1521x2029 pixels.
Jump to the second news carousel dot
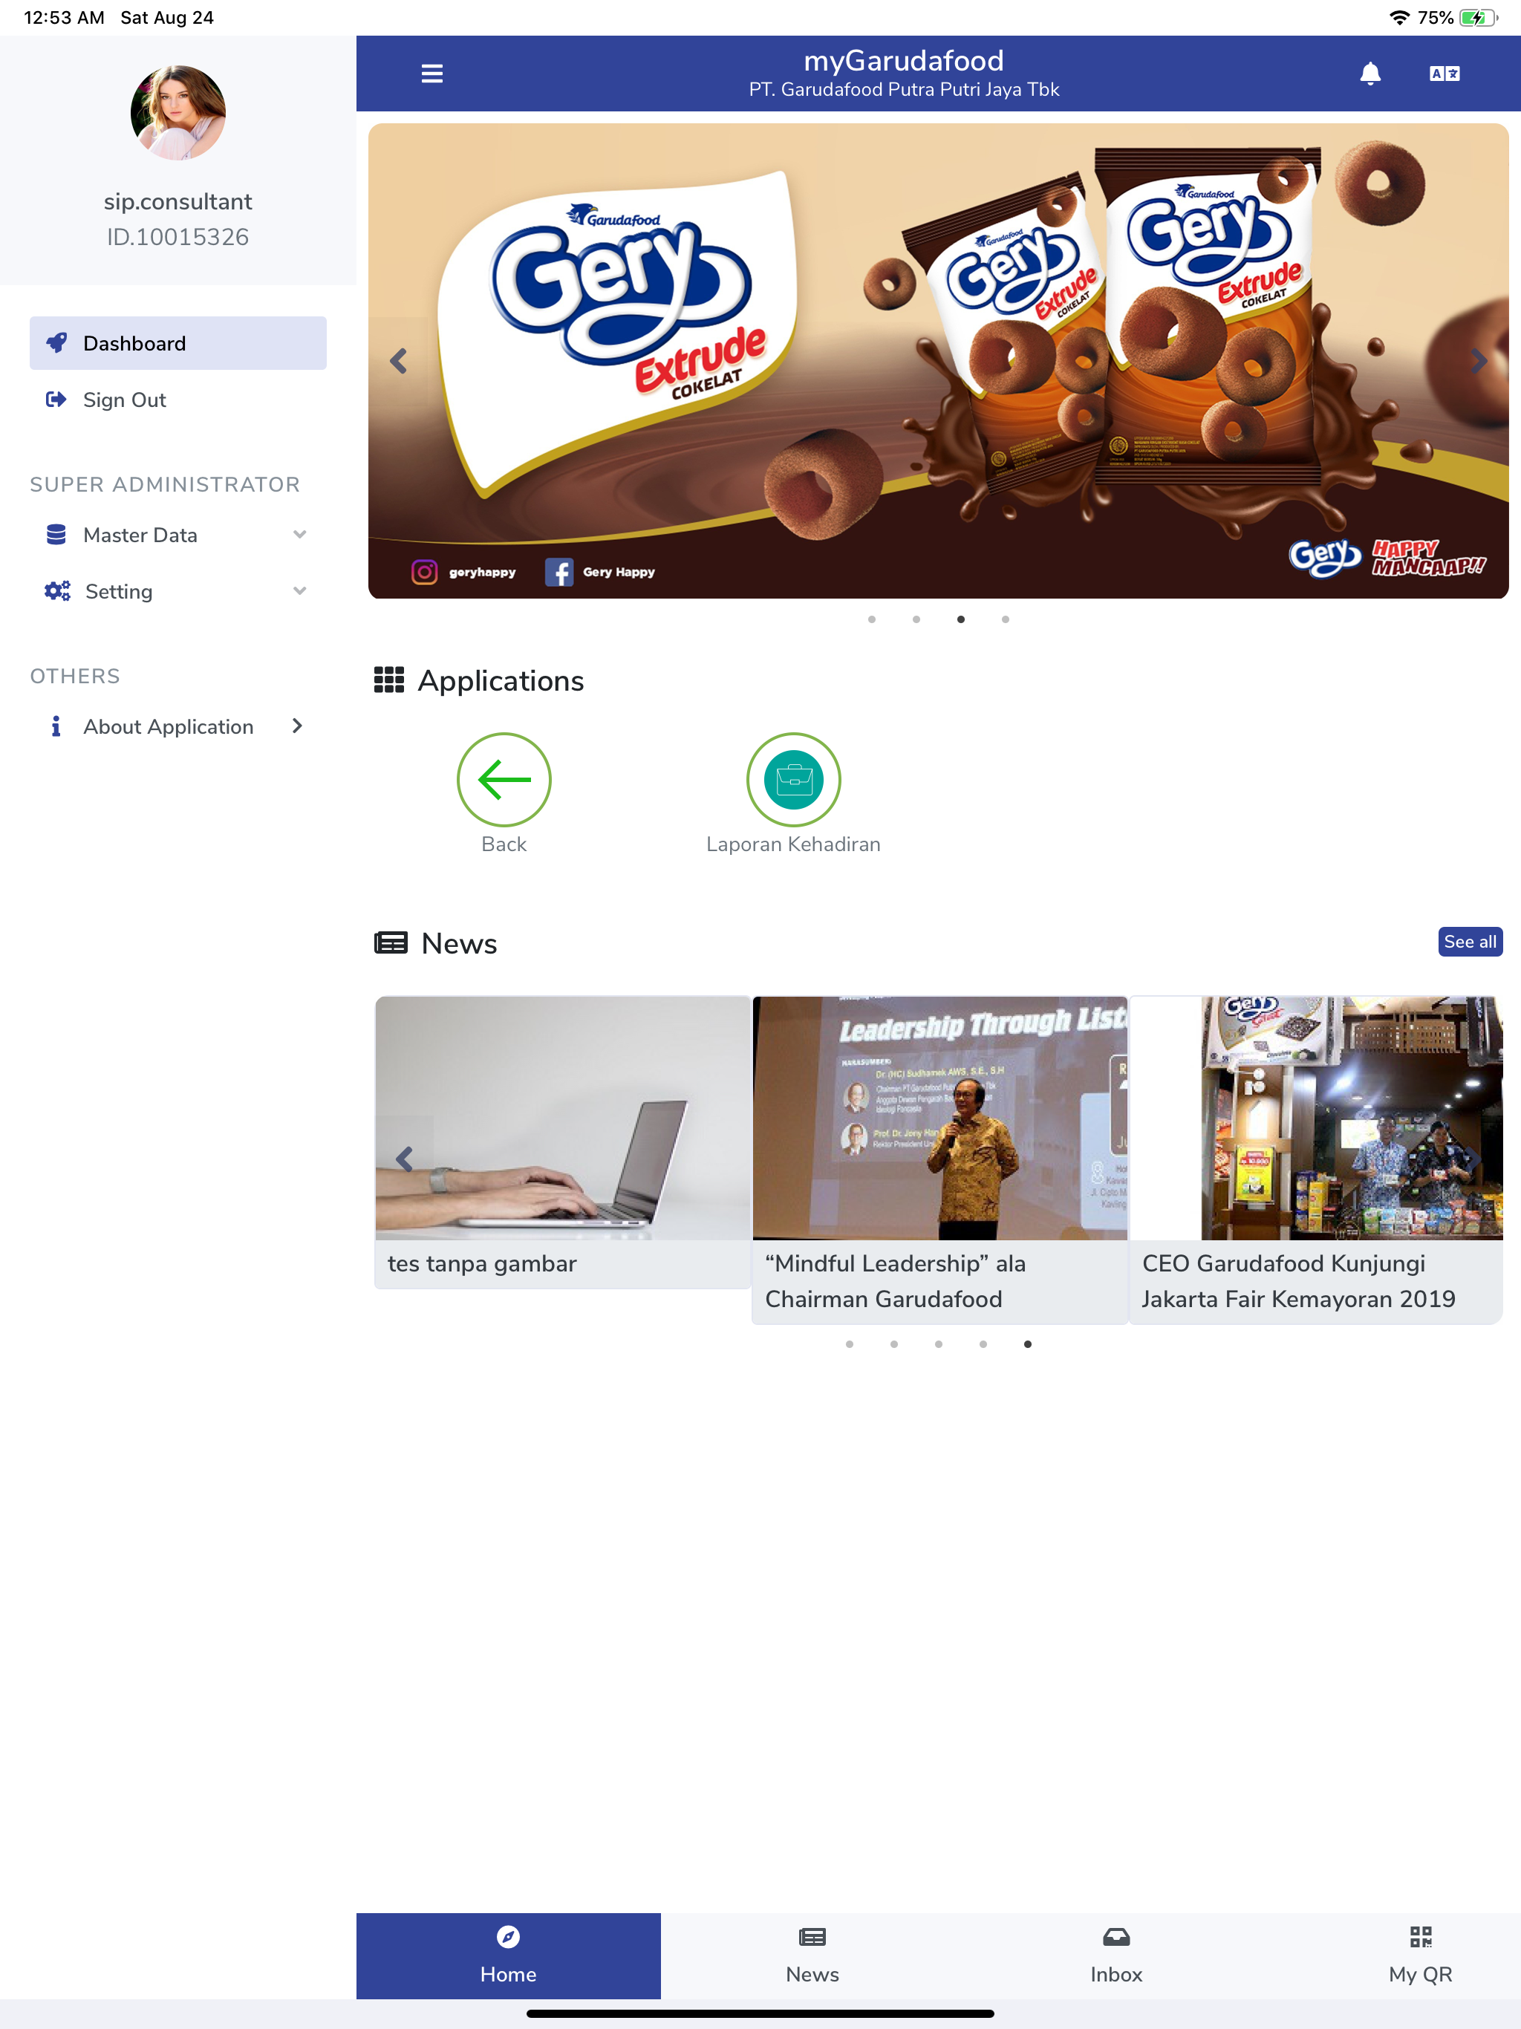[894, 1345]
